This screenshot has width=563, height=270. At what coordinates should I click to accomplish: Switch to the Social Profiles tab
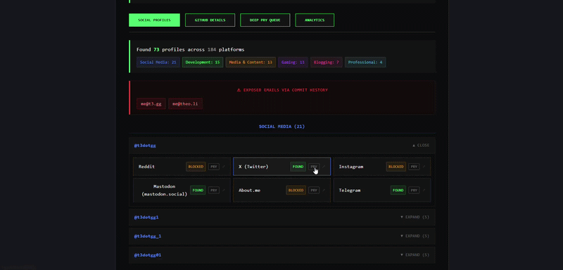154,20
